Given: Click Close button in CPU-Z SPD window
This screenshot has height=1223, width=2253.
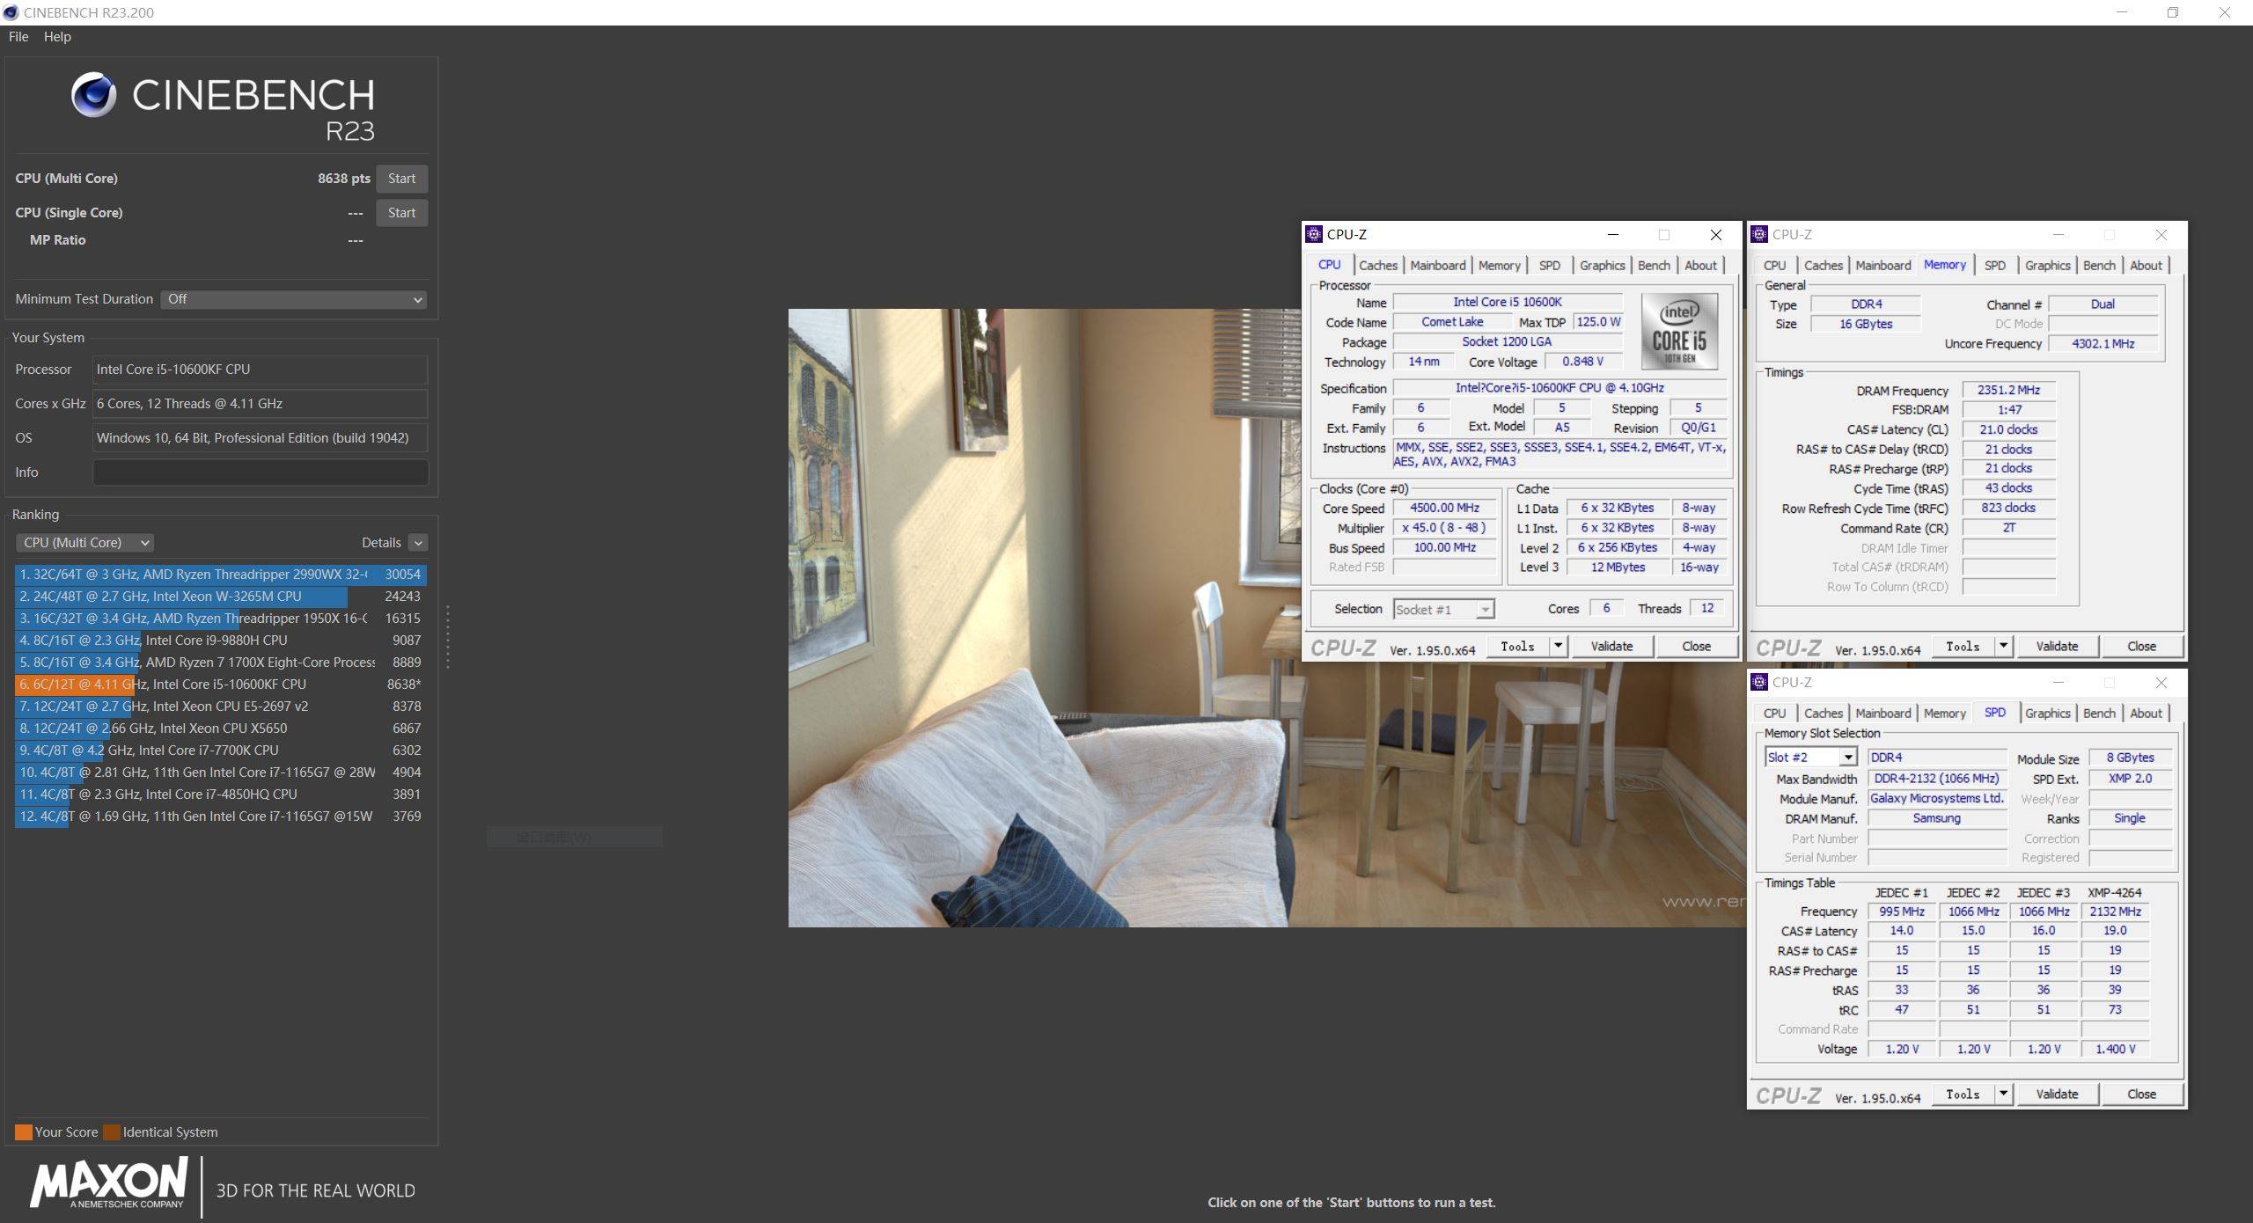Looking at the screenshot, I should click(x=2141, y=1095).
